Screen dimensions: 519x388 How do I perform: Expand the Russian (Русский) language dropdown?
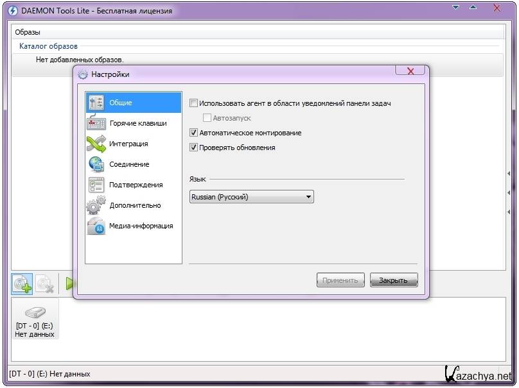pos(251,197)
